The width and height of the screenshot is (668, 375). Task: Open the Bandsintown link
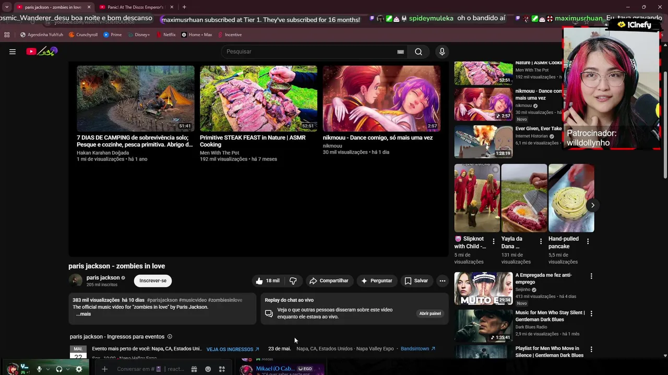point(418,348)
